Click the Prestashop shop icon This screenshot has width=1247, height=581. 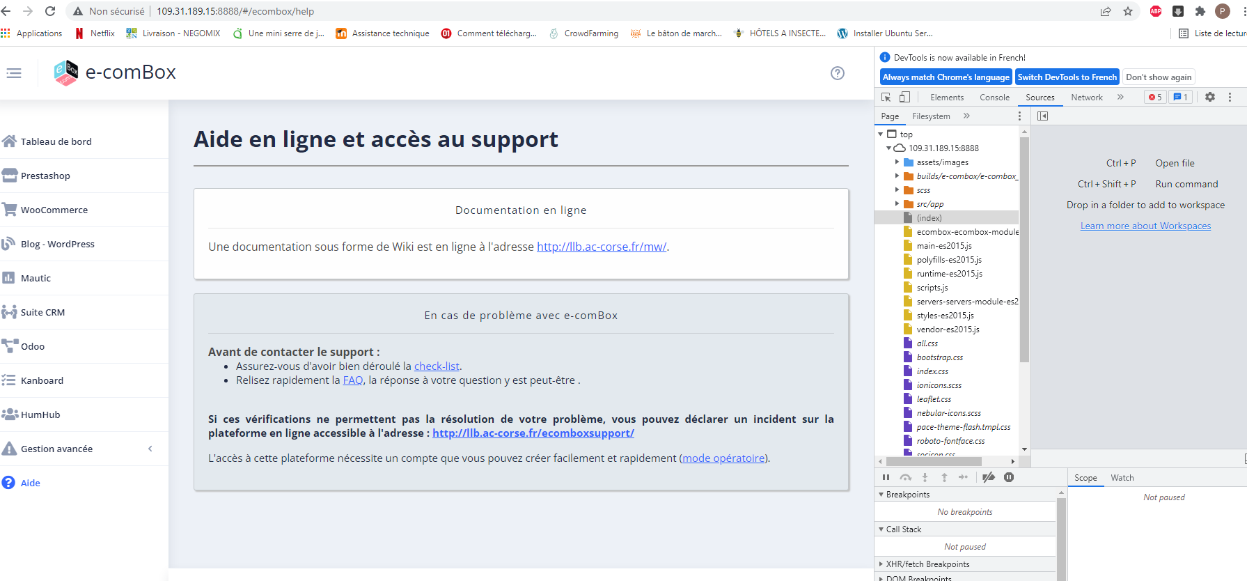pyautogui.click(x=9, y=176)
